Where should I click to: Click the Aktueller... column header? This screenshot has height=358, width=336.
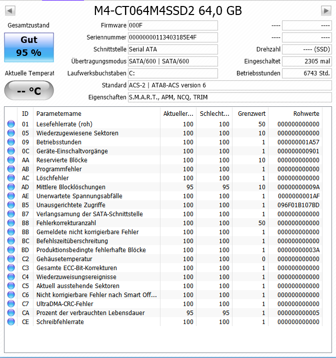(x=178, y=114)
